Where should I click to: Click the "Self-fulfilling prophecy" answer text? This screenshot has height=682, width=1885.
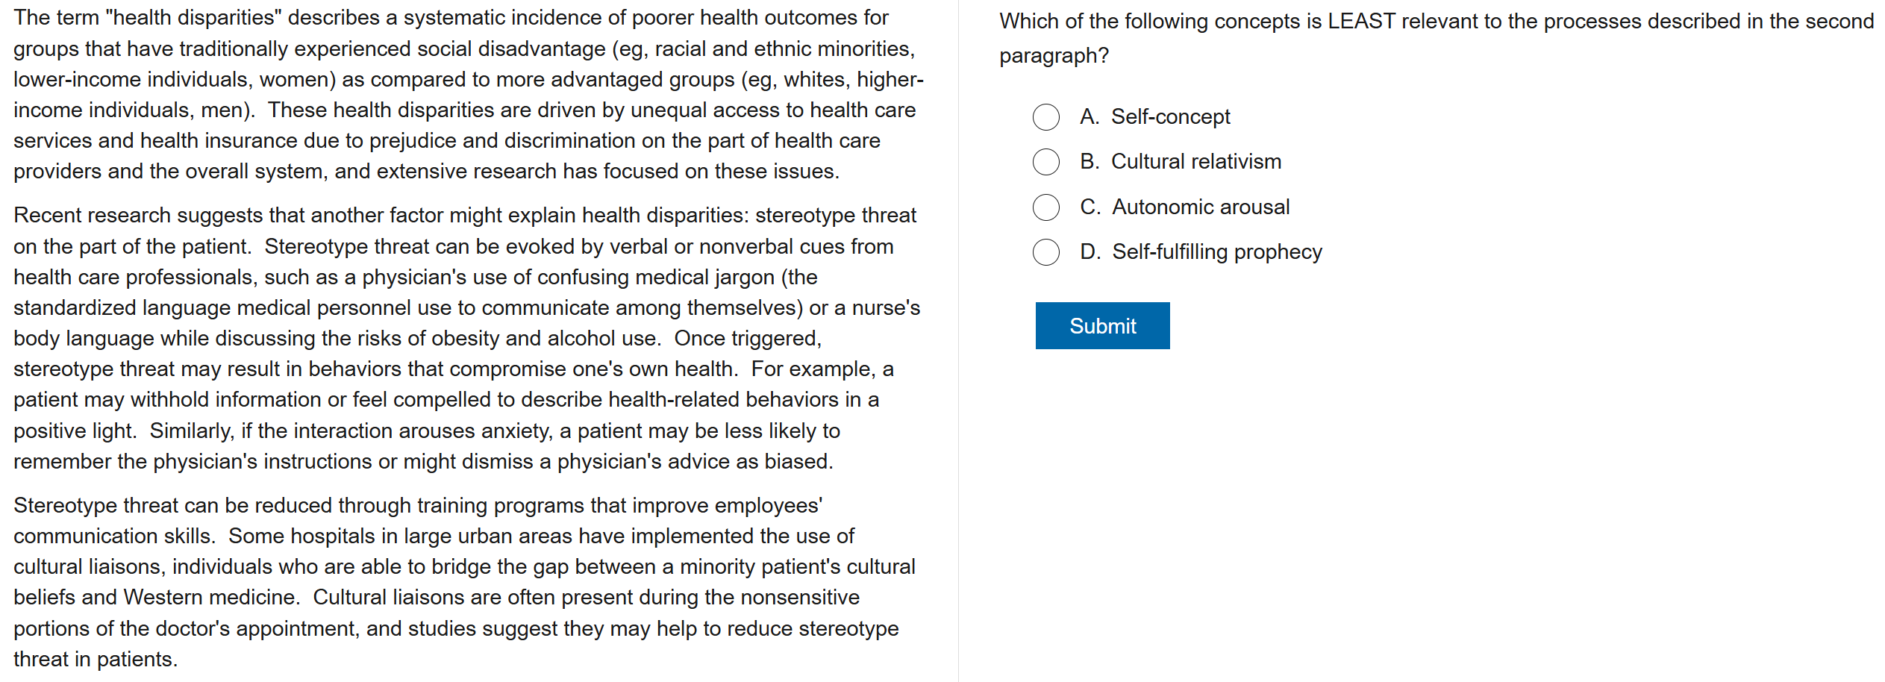(x=1216, y=252)
